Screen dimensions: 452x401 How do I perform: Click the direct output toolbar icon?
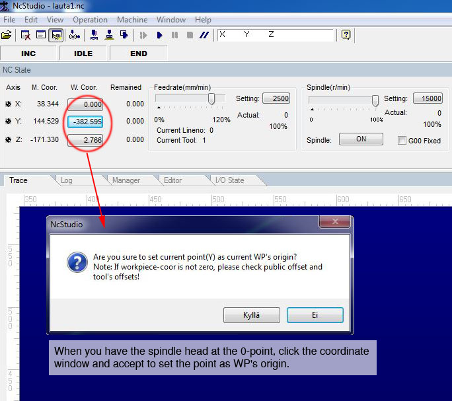click(x=124, y=35)
